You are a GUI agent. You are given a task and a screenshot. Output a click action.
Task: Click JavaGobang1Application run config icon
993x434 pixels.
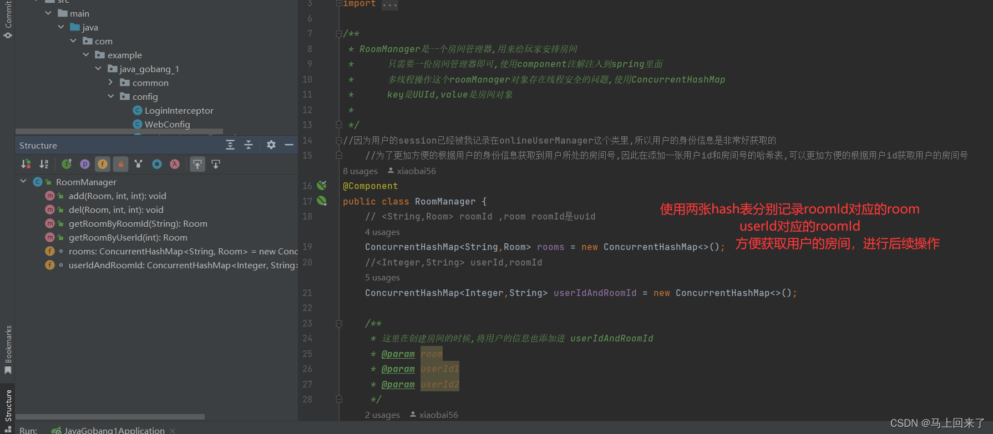(x=57, y=431)
